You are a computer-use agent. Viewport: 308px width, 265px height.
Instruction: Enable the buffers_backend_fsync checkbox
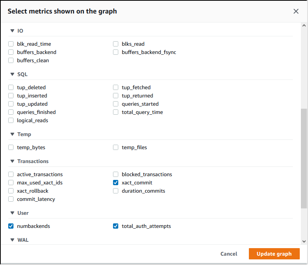[116, 52]
